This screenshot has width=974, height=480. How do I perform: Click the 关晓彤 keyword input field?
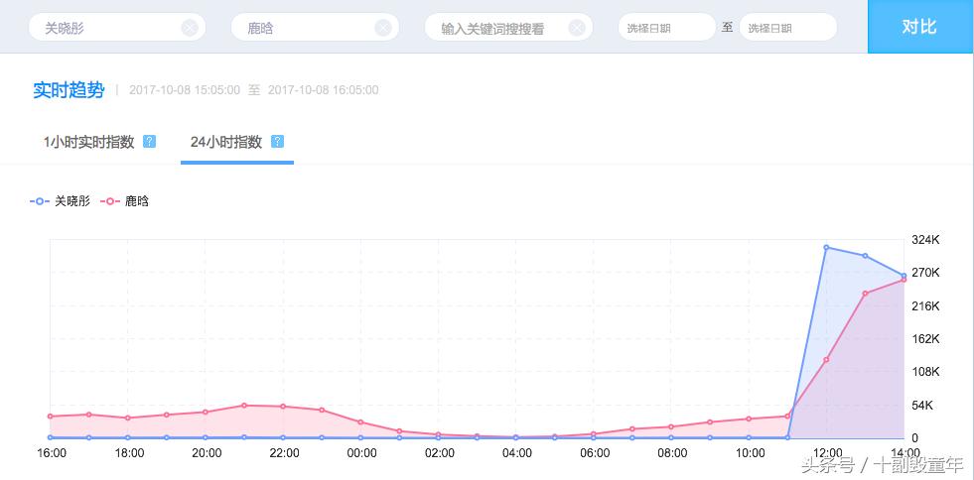[104, 28]
